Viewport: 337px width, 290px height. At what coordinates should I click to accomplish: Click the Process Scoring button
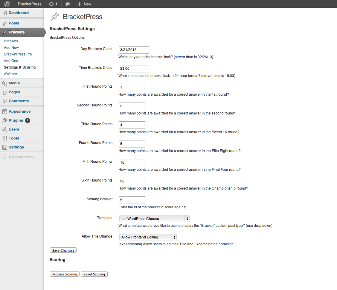tap(65, 274)
